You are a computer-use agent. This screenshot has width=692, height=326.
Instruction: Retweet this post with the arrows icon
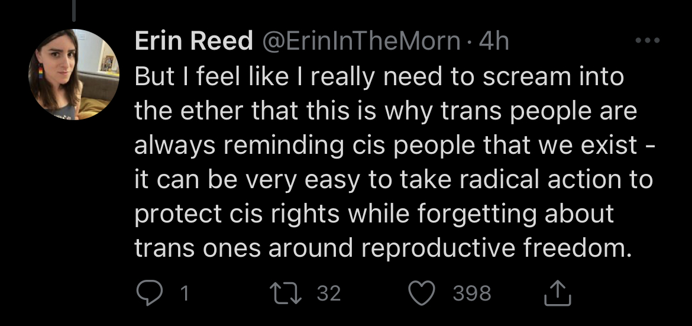point(287,293)
